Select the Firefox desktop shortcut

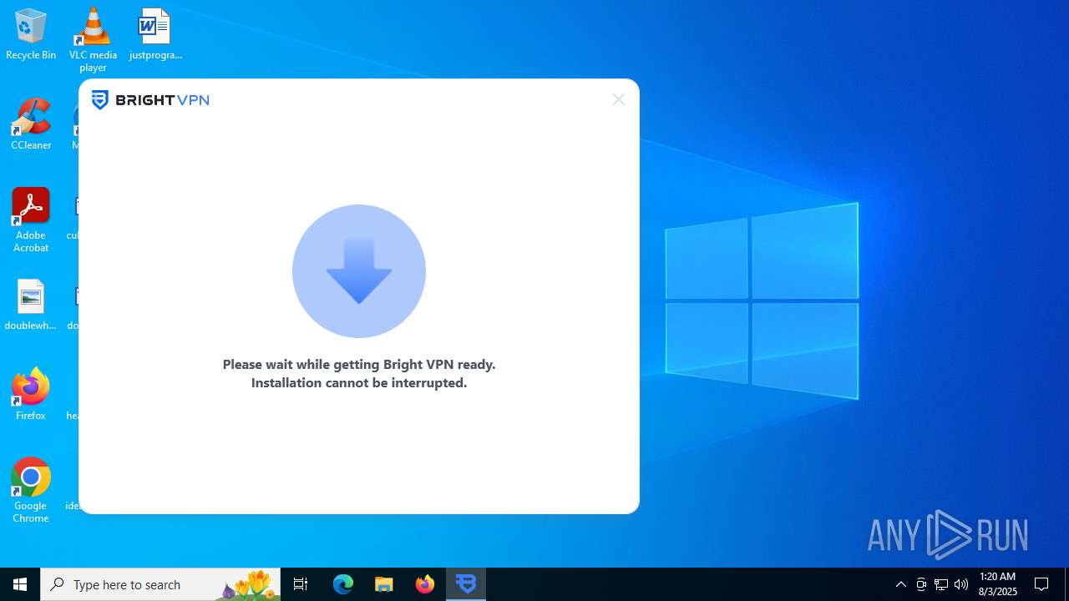pos(31,395)
